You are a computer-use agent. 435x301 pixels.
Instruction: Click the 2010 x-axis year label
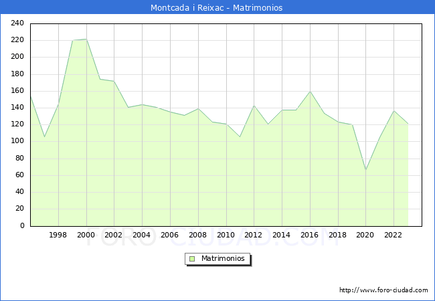(x=226, y=235)
